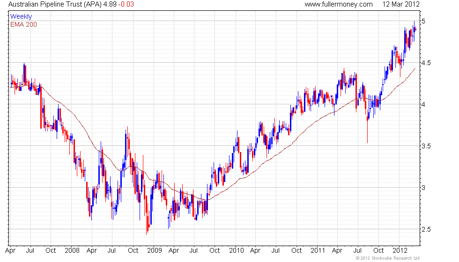The width and height of the screenshot is (459, 262).
Task: Select the Weekly interval label
Action: pos(21,17)
